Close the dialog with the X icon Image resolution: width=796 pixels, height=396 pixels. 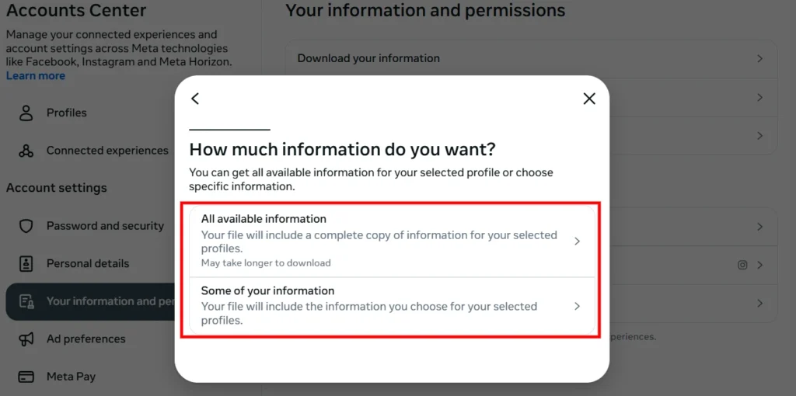pos(589,99)
